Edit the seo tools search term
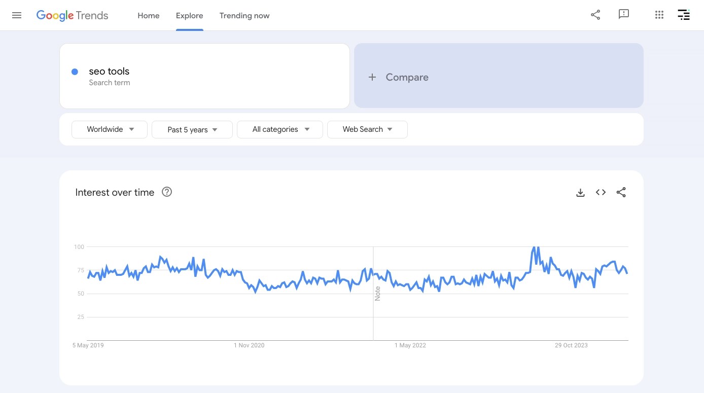The image size is (704, 393). pyautogui.click(x=109, y=72)
